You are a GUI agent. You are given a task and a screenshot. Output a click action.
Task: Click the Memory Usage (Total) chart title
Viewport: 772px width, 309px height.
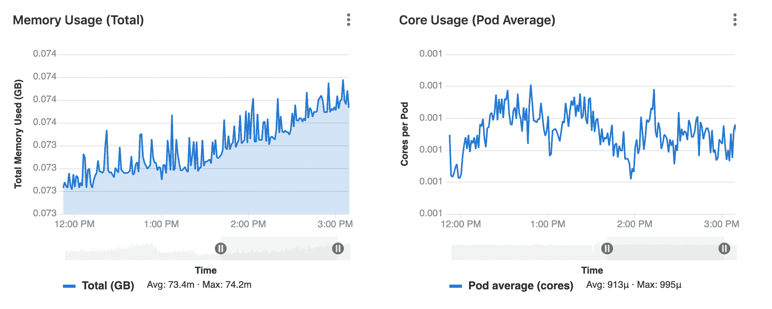[78, 20]
